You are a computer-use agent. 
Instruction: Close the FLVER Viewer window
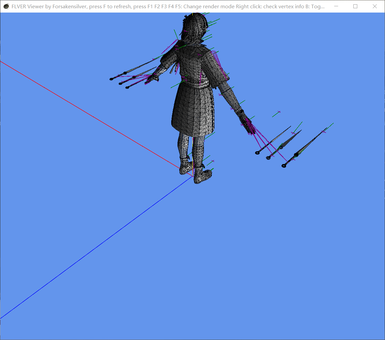point(375,6)
